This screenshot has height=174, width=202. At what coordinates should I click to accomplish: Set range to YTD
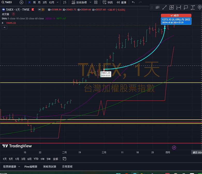pyautogui.click(x=36, y=159)
